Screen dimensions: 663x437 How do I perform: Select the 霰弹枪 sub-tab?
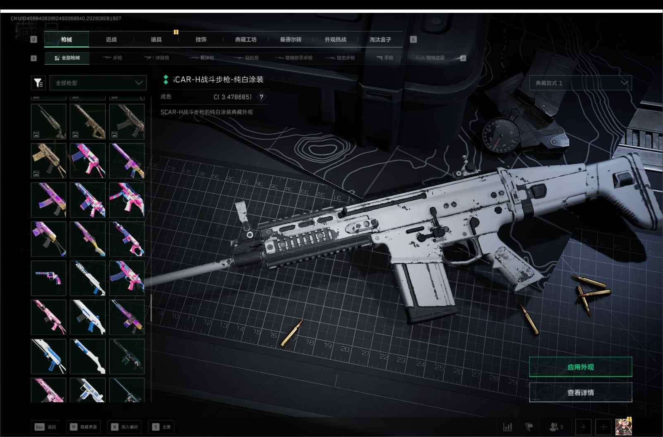(202, 58)
